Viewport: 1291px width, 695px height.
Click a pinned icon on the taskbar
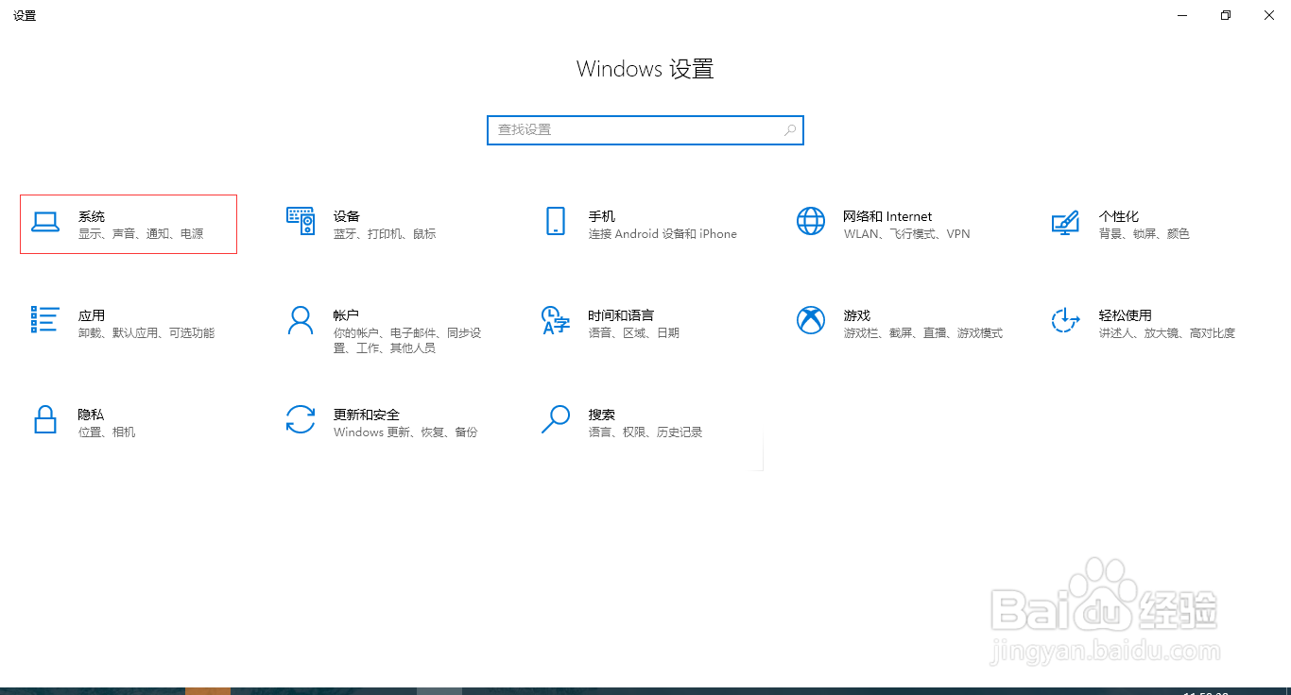(208, 689)
